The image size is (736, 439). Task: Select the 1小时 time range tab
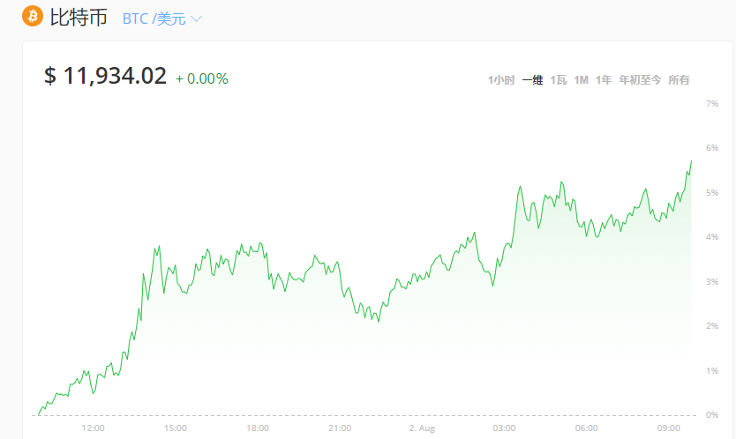pos(501,80)
